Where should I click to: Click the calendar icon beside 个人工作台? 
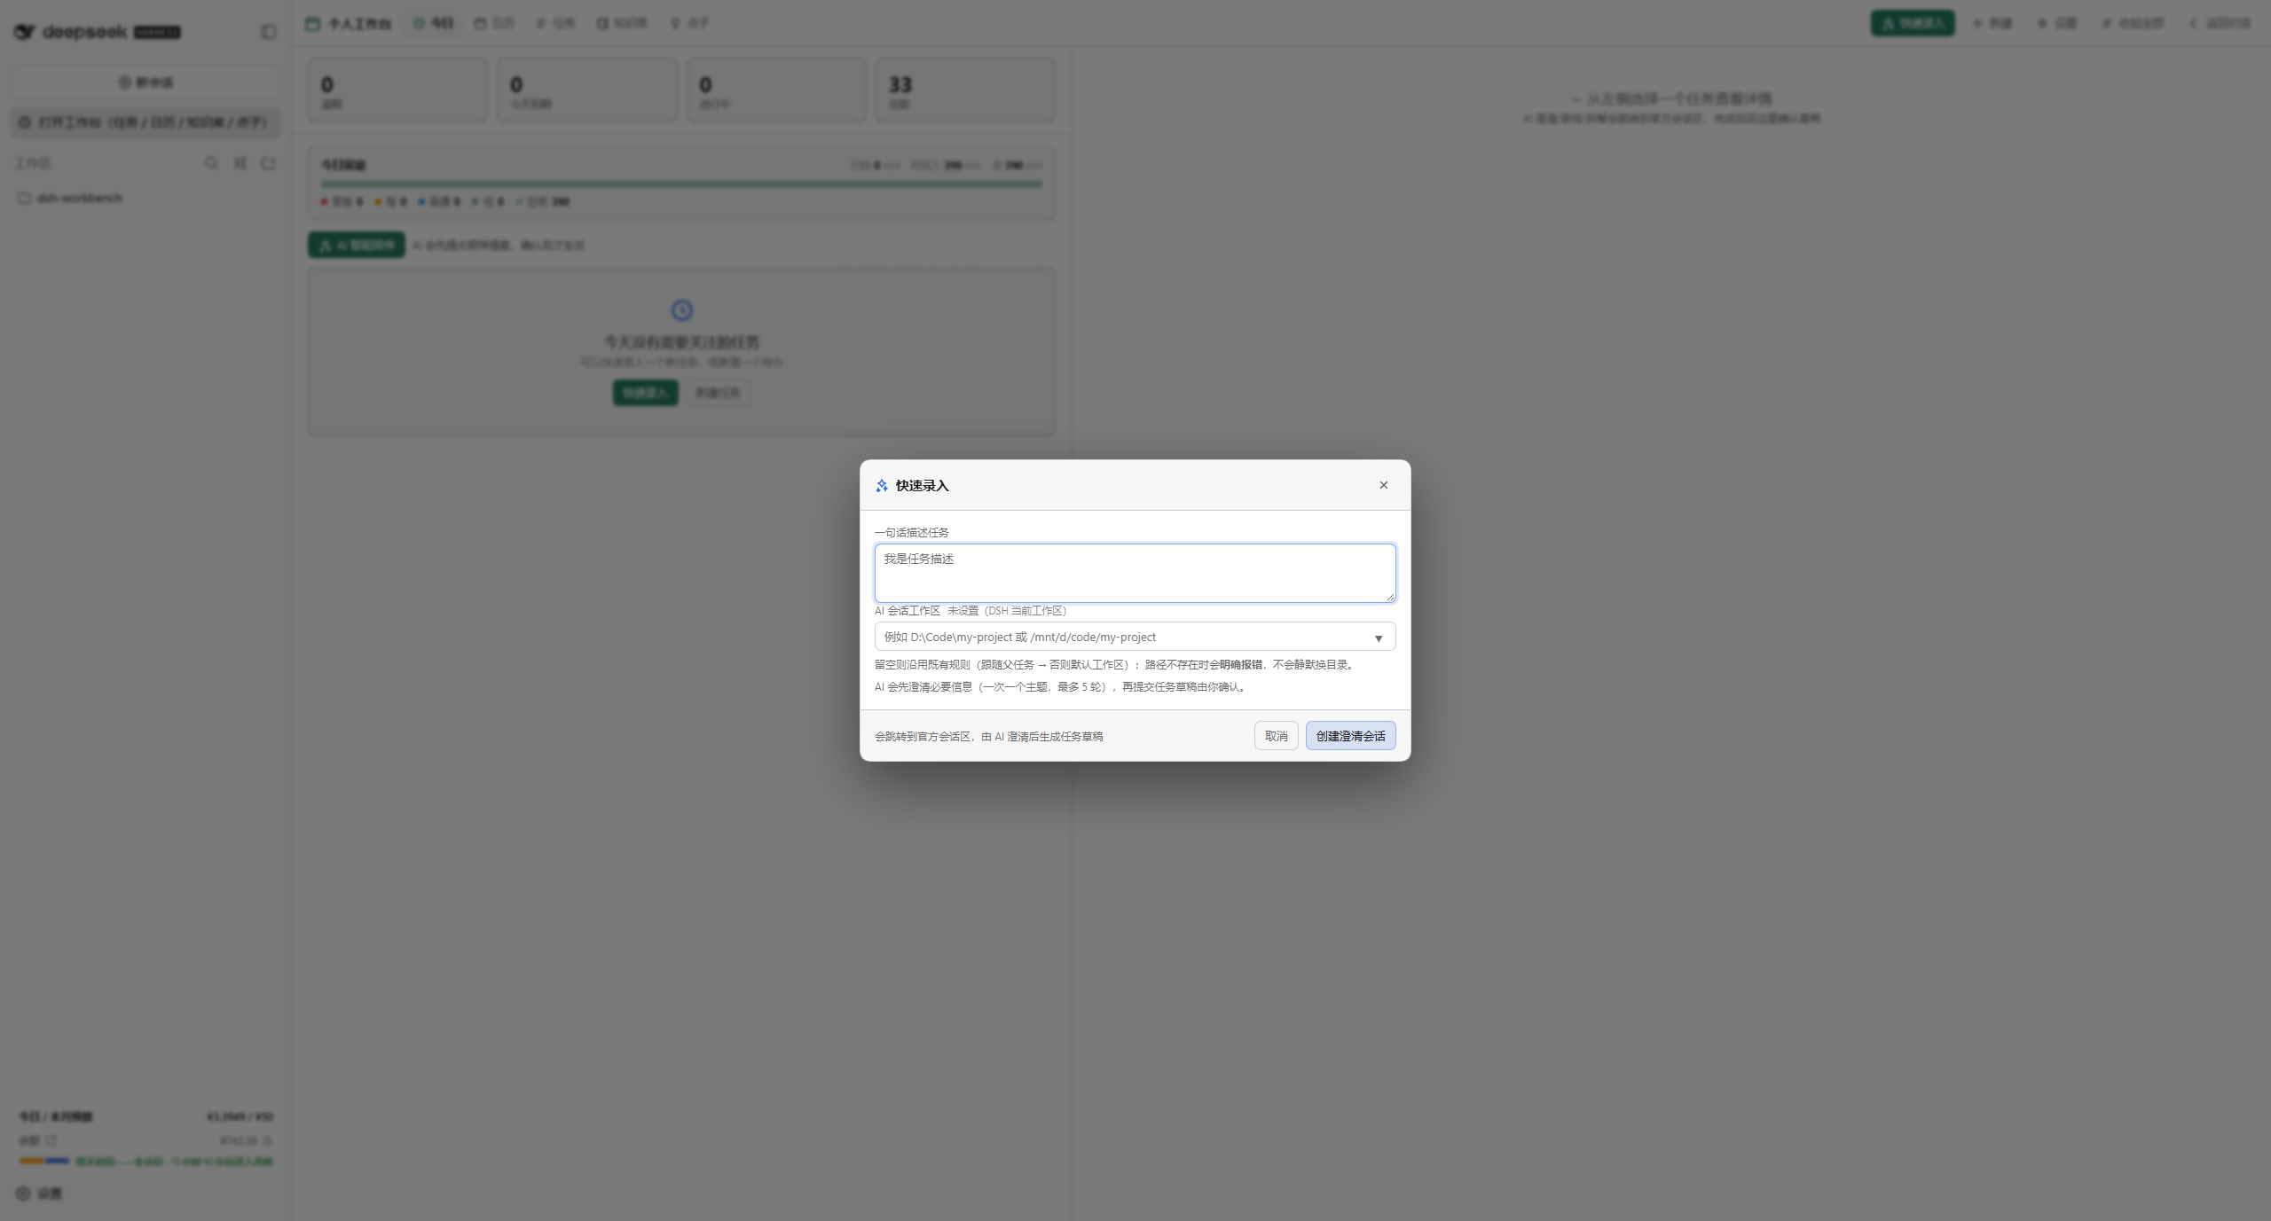[x=312, y=23]
